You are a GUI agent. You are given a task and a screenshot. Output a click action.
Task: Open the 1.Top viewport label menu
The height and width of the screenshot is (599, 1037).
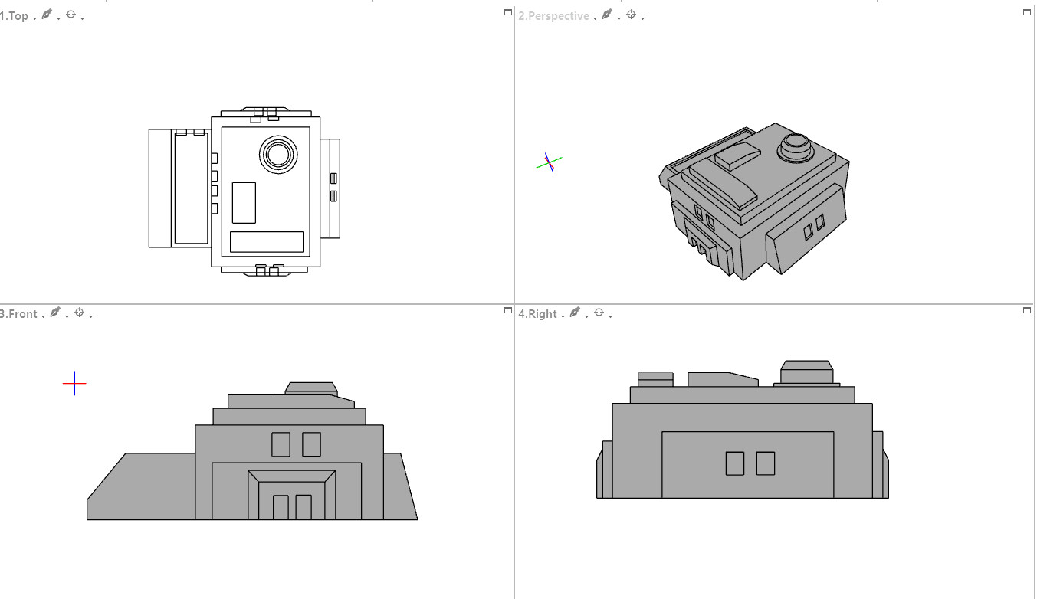(x=15, y=16)
